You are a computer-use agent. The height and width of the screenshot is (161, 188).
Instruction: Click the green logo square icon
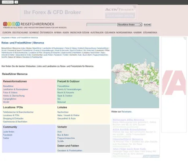13,24
